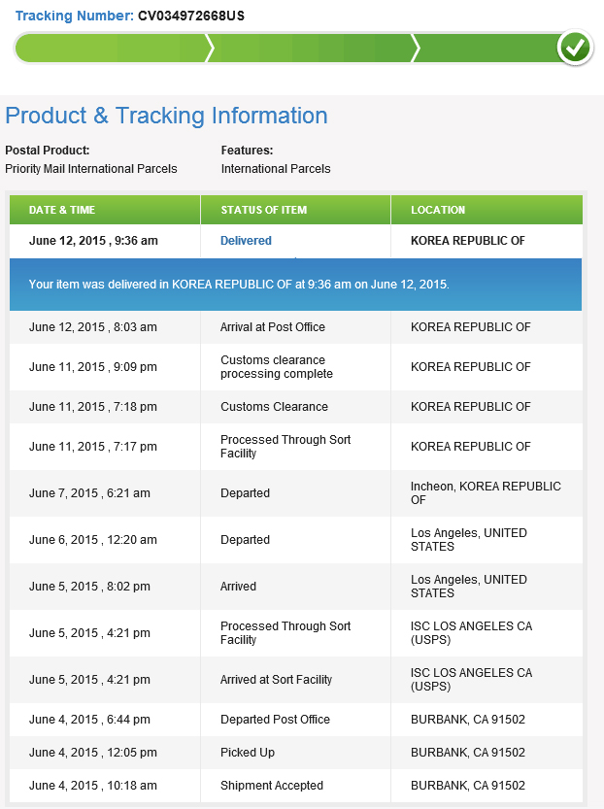604x809 pixels.
Task: Select the Arrival at Post Office row
Action: [295, 327]
